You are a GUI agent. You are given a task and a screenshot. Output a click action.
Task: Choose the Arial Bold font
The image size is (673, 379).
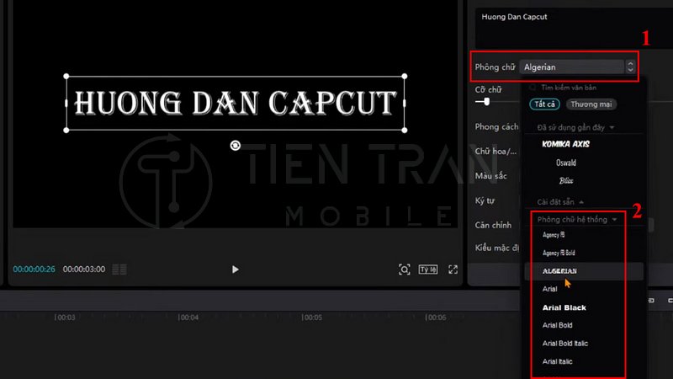[557, 325]
